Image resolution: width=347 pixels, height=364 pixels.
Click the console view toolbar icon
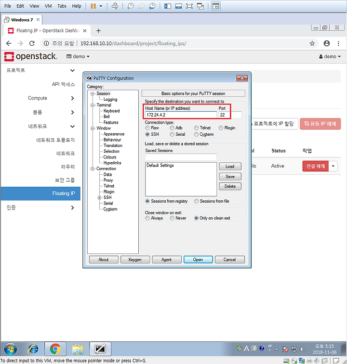click(216, 6)
